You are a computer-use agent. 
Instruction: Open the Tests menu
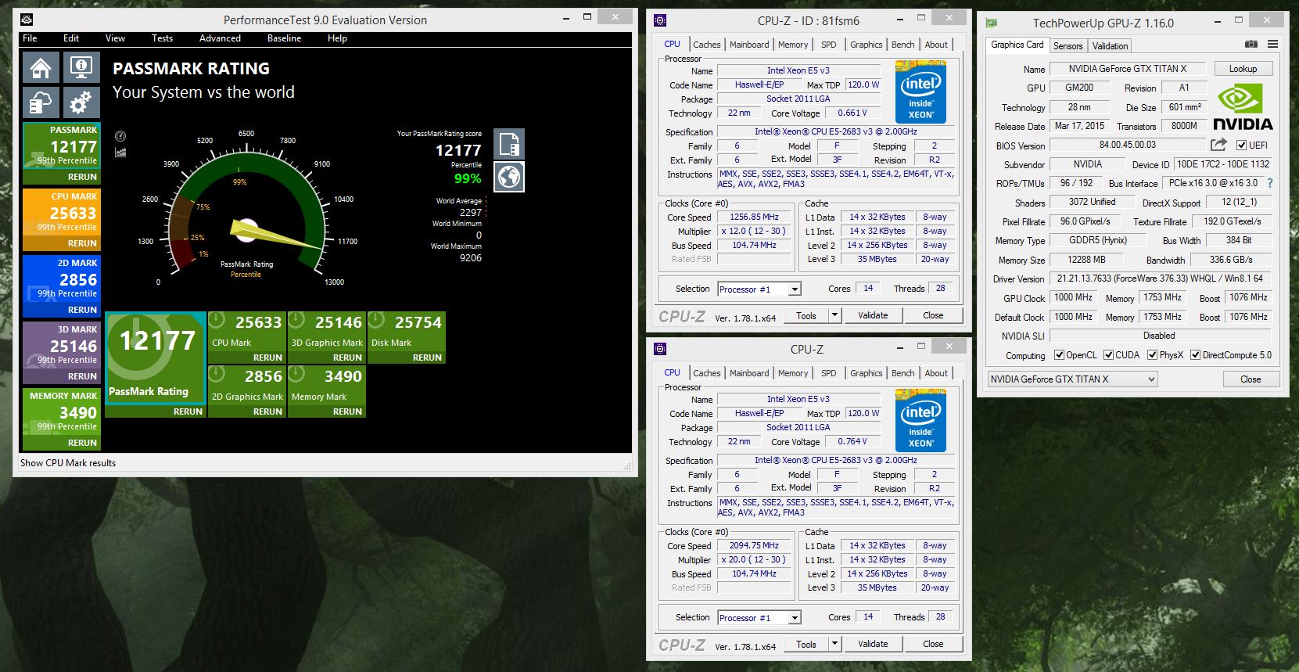[162, 38]
